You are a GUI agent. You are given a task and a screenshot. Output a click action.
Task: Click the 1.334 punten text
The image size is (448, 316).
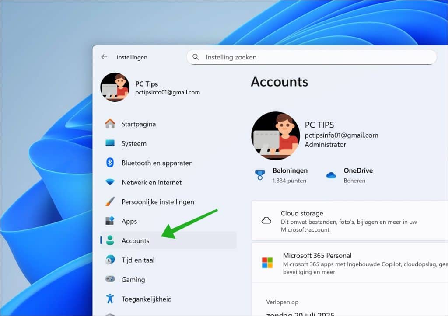[x=289, y=181]
